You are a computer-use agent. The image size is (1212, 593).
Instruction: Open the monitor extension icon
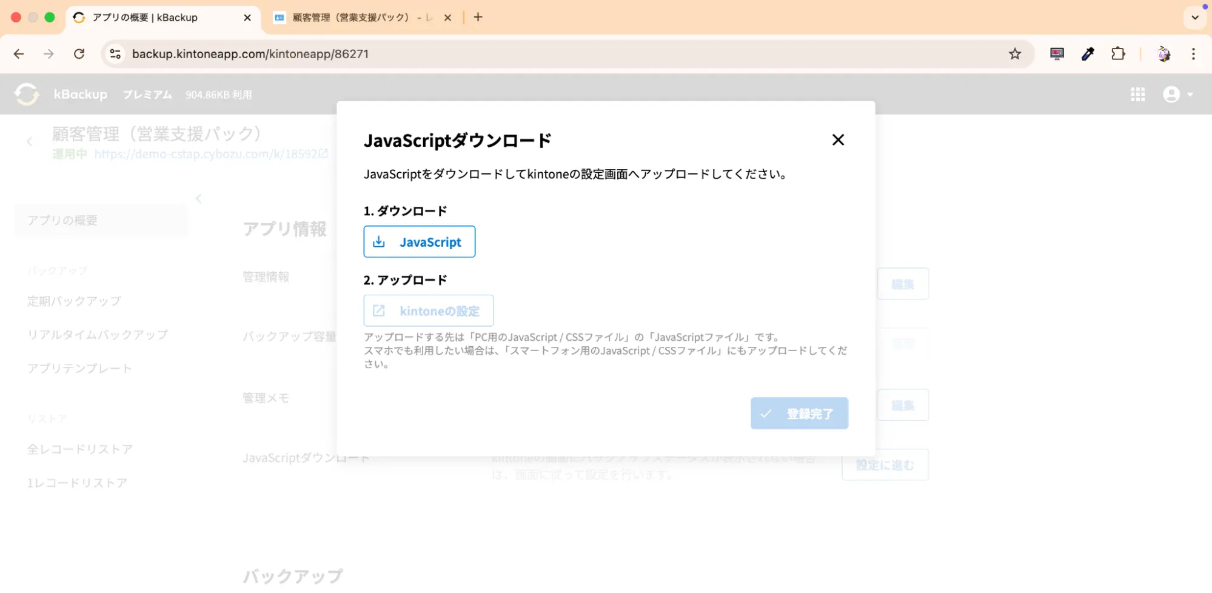[1057, 54]
